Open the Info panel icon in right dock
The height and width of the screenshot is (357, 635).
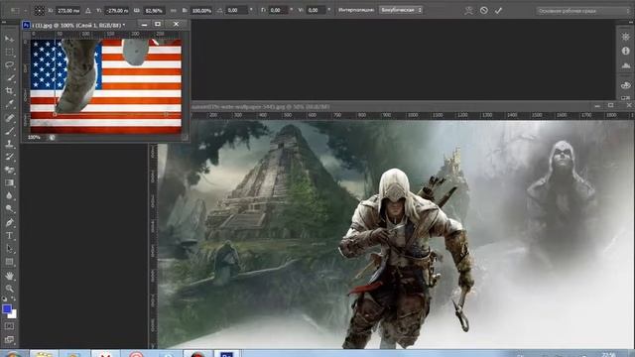(x=625, y=51)
